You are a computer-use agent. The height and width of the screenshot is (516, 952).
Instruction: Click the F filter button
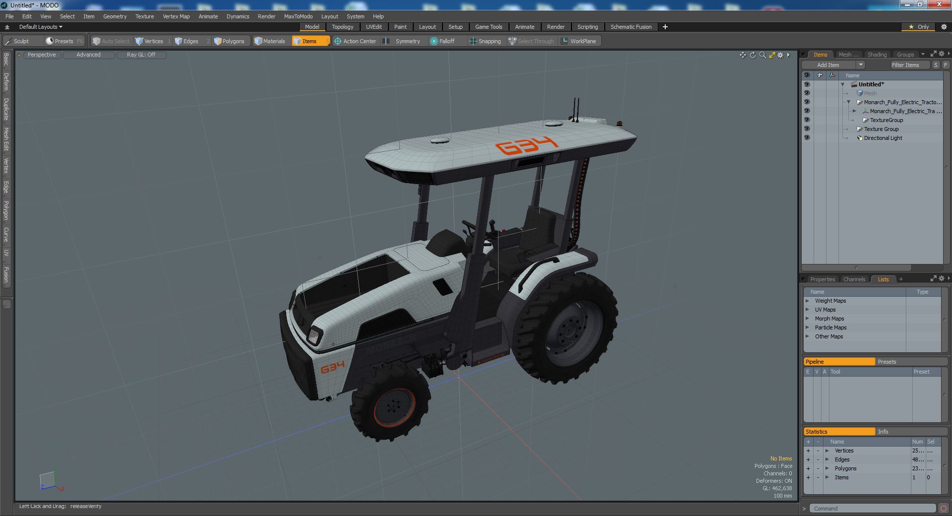coord(945,65)
